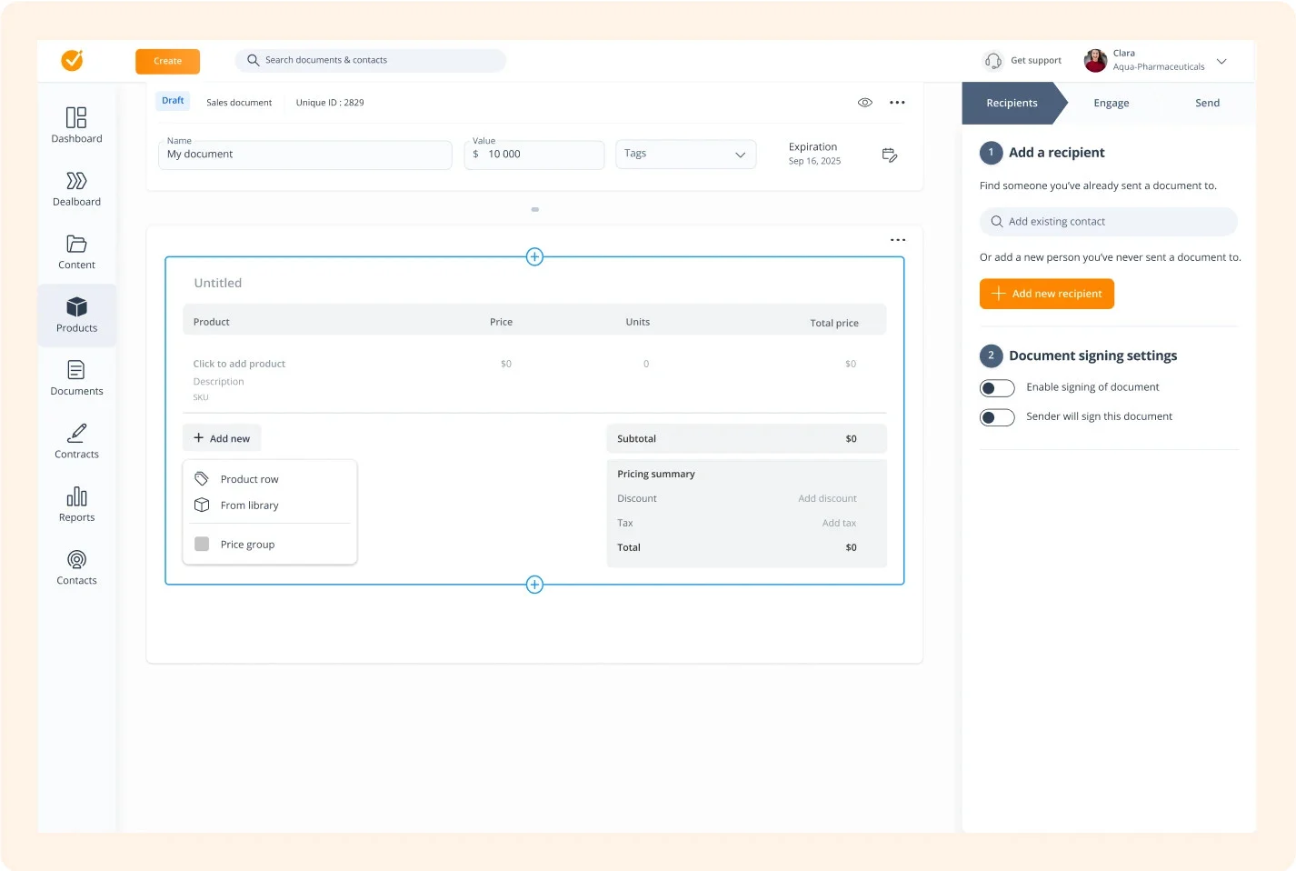Open the Contacts panel
1296x871 pixels.
pyautogui.click(x=76, y=566)
